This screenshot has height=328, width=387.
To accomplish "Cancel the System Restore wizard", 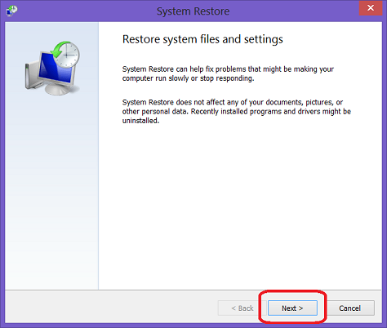I will click(x=349, y=308).
